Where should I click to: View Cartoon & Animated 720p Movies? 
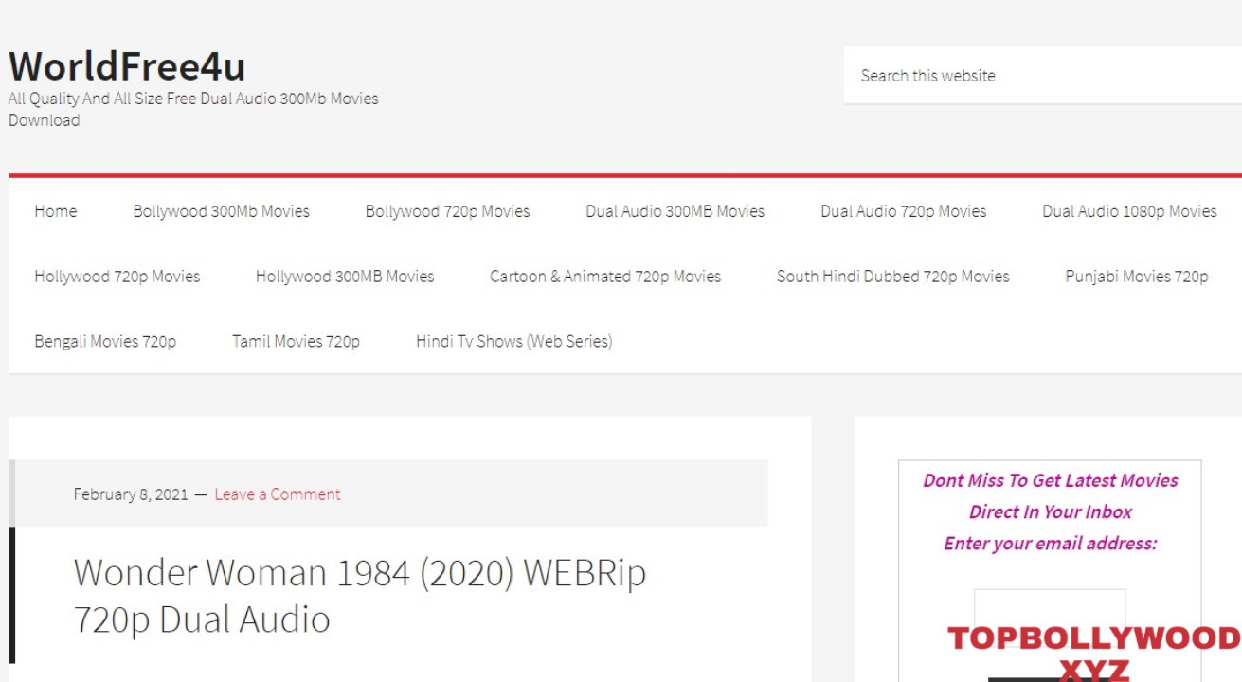point(605,277)
